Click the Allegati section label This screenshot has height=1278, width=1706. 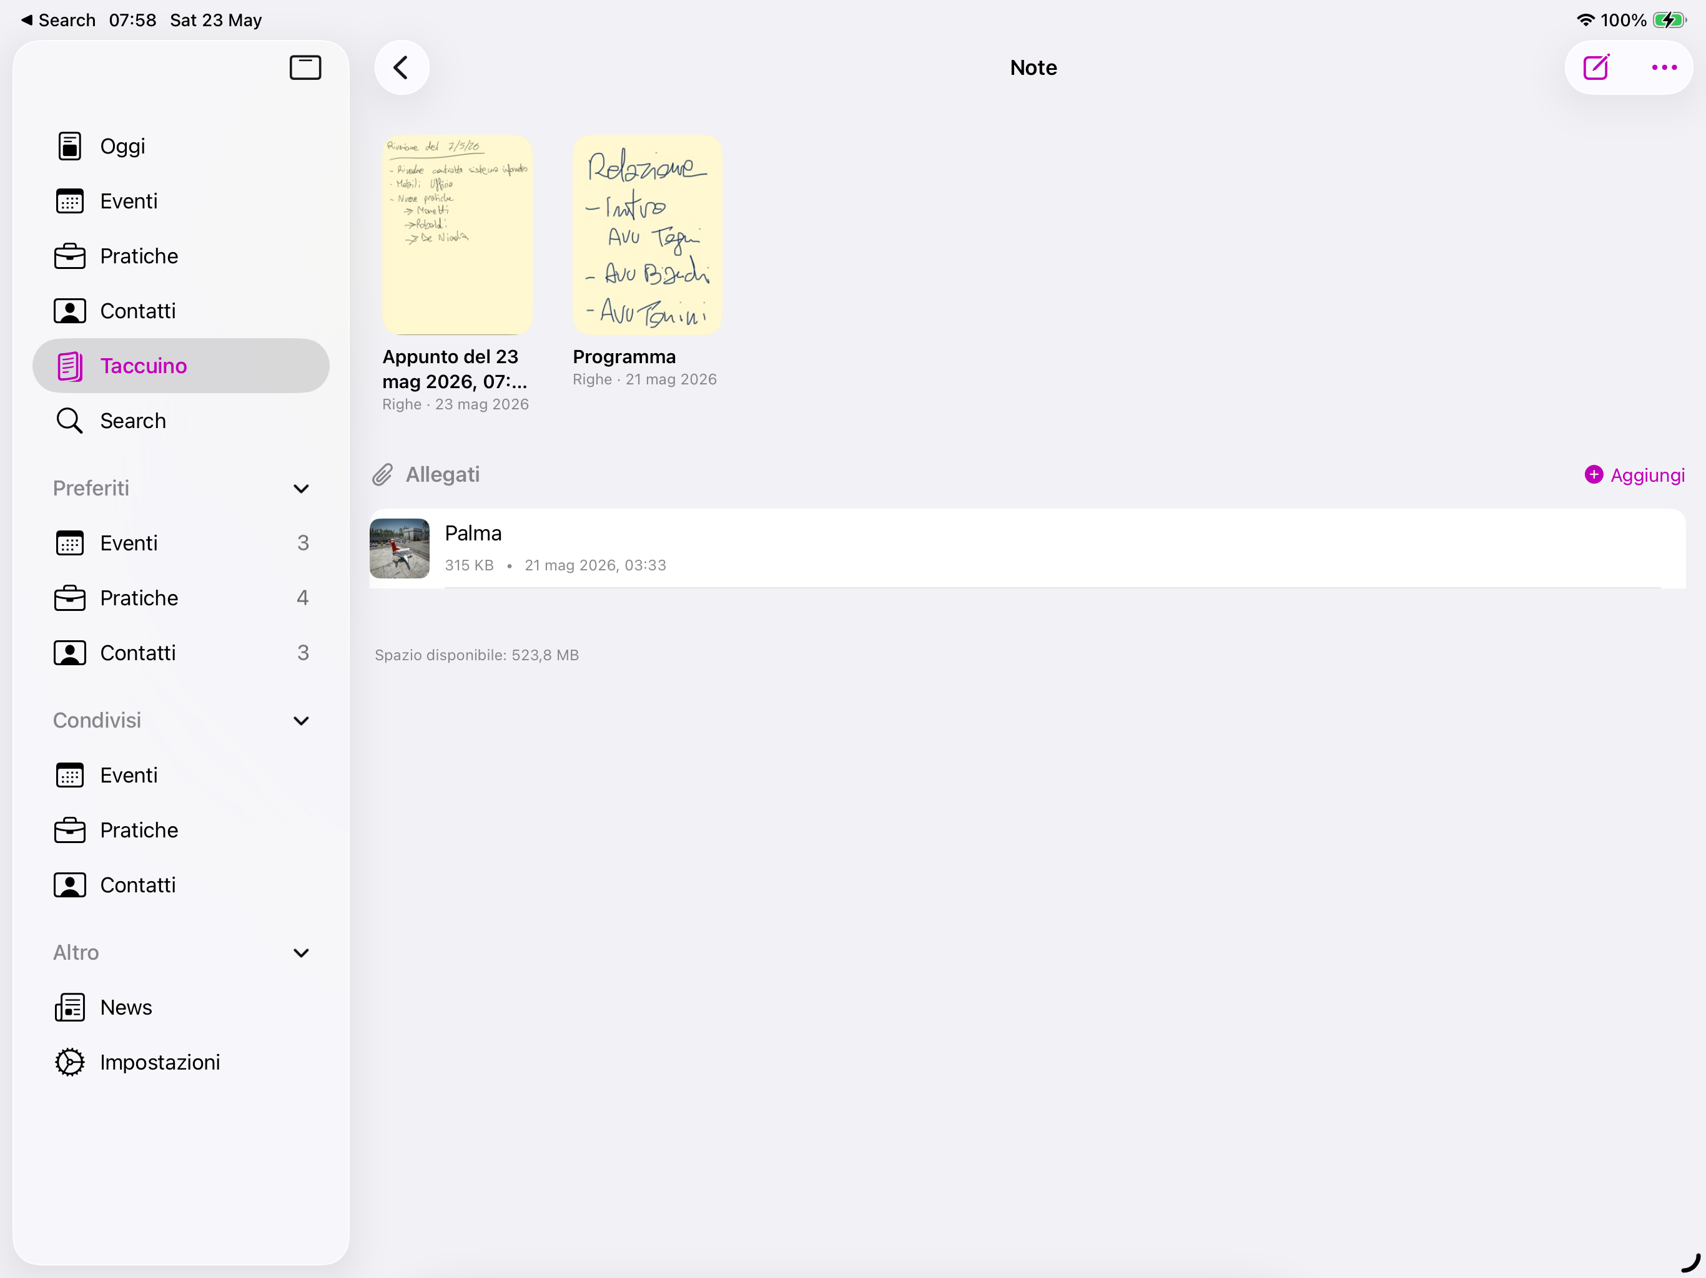coord(443,475)
